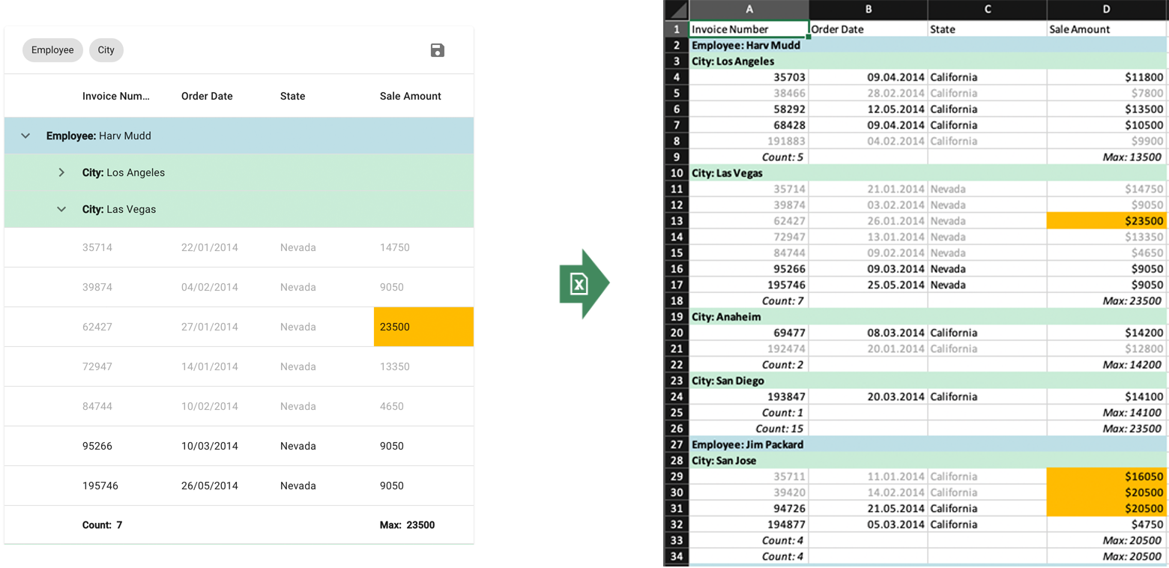Viewport: 1169px width, 568px height.
Task: Collapse the Employee: Harv Mudd group
Action: pos(25,136)
